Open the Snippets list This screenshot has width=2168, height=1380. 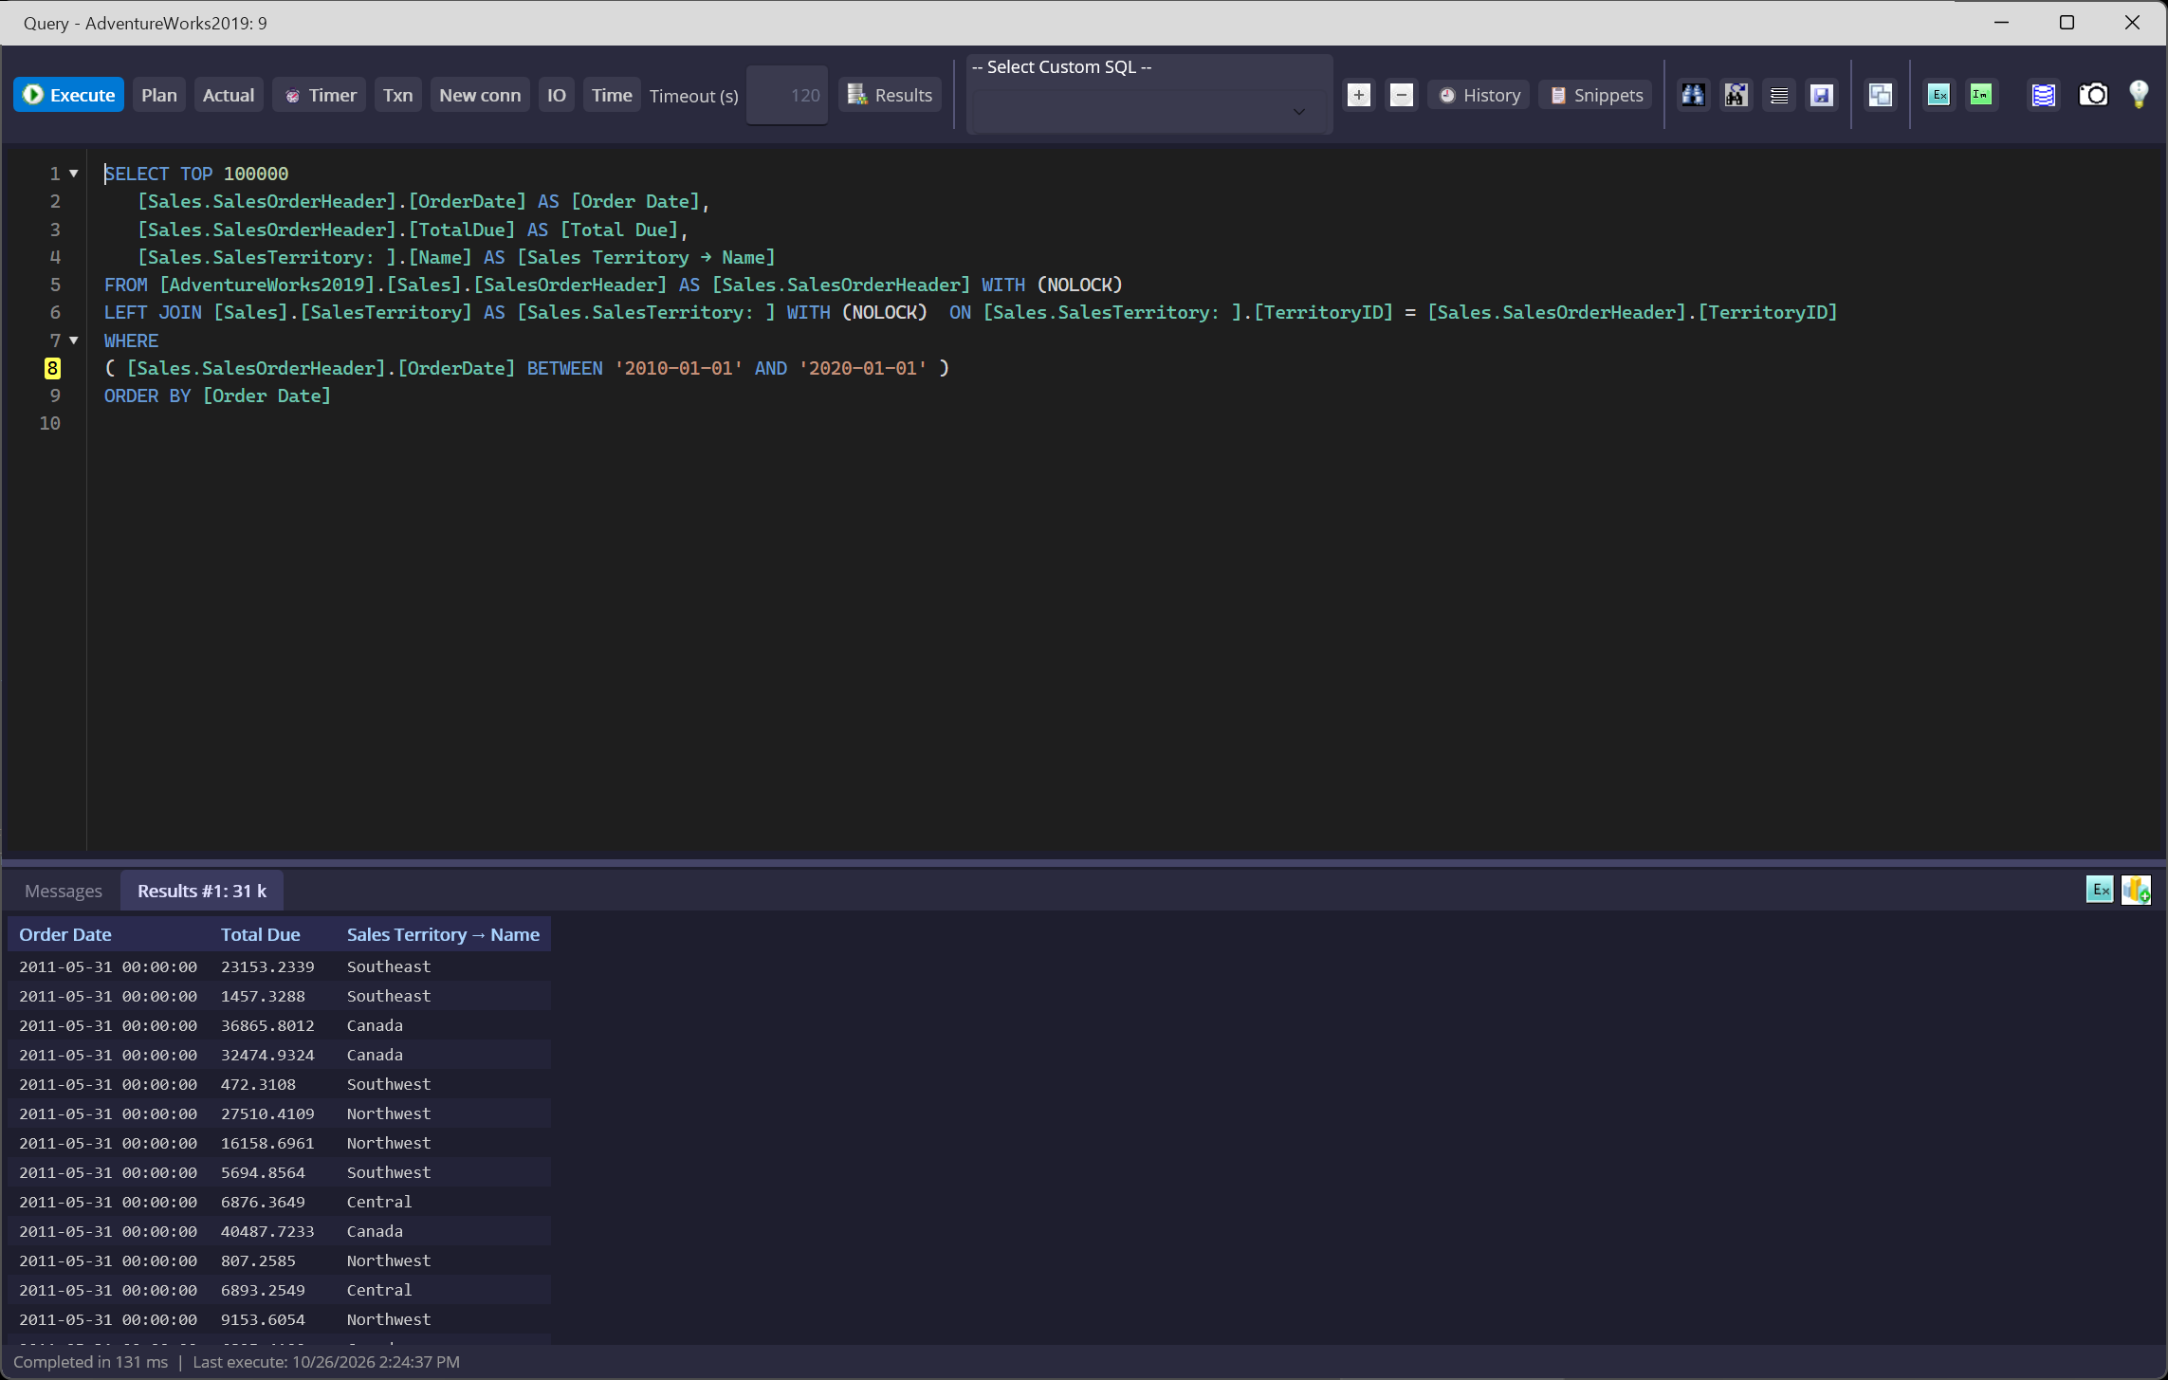1596,95
